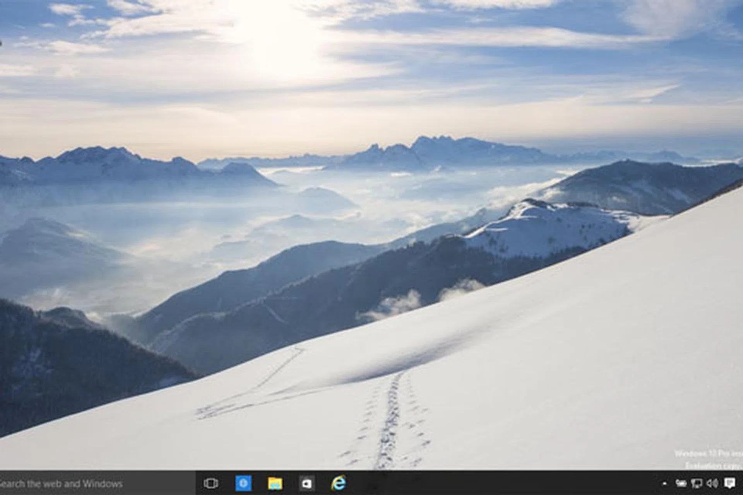The image size is (743, 495).
Task: Click the Windows 10 Pro watermark text
Action: tap(707, 454)
